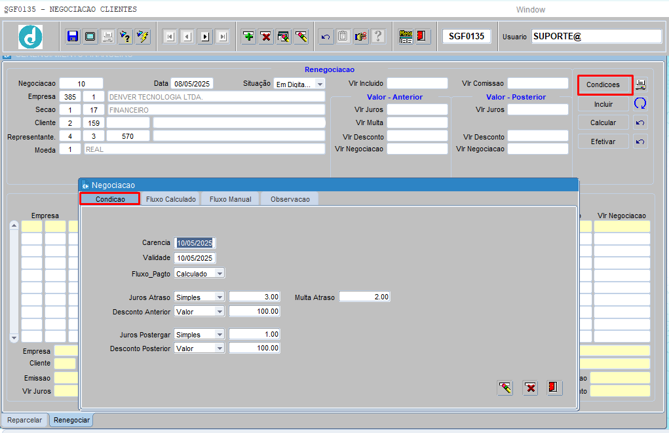
Task: Click the grid scrollbar up arrow
Action: (14, 225)
